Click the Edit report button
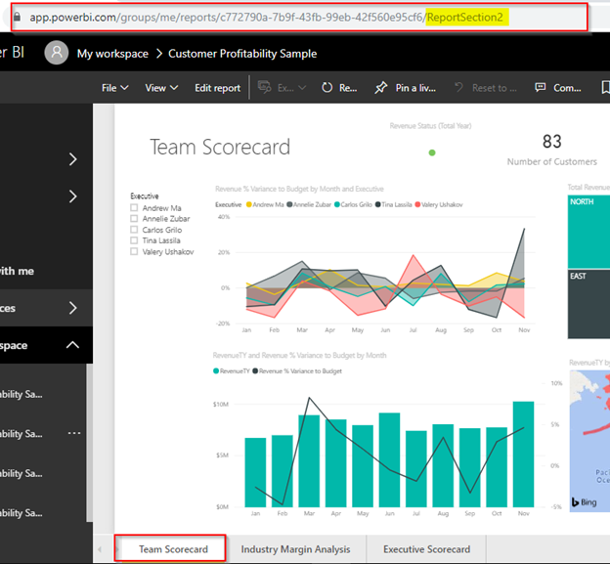The width and height of the screenshot is (610, 564). pos(217,88)
